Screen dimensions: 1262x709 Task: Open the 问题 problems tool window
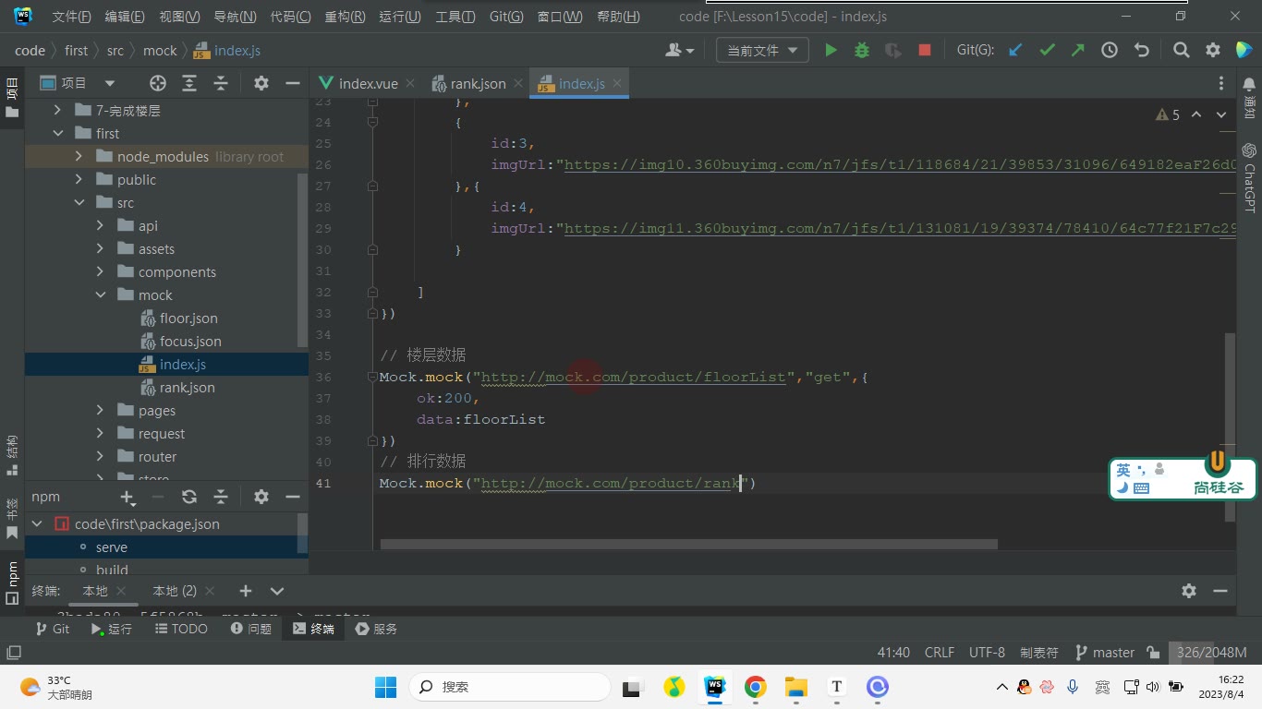[251, 629]
